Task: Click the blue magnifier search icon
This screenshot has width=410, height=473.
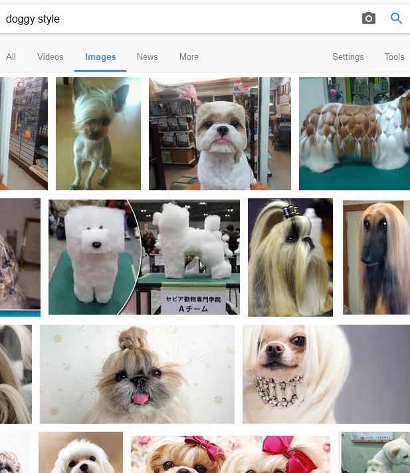Action: (x=396, y=19)
